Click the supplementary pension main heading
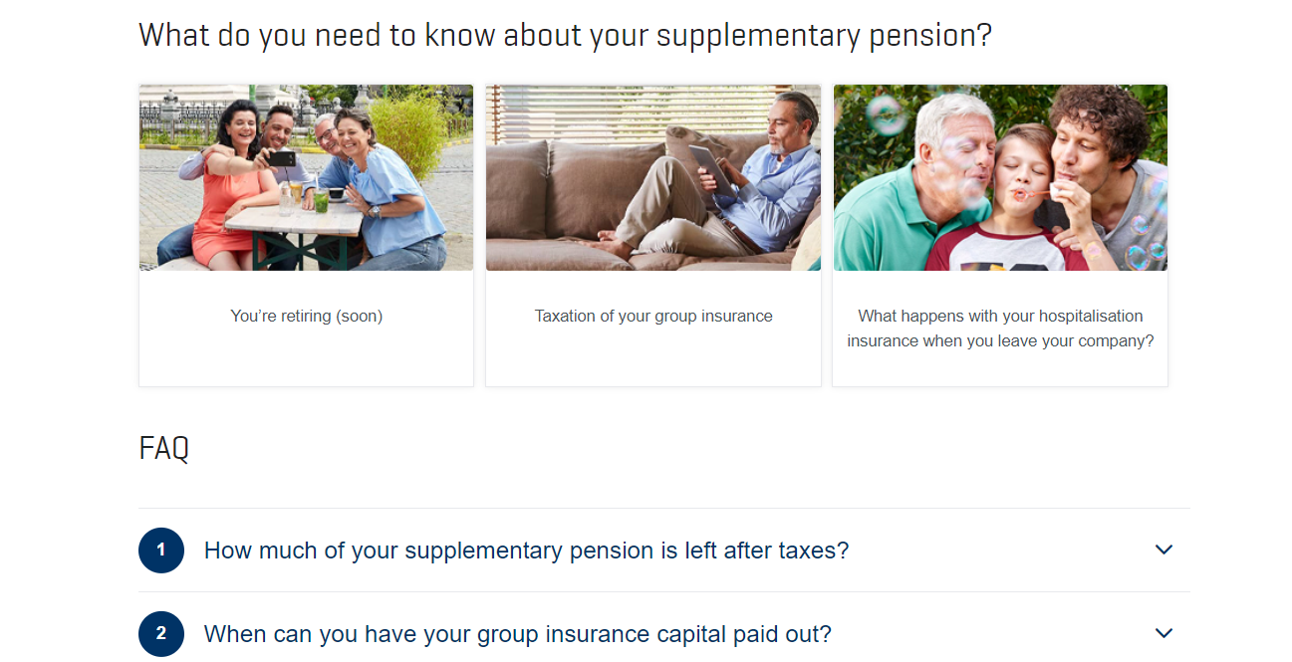This screenshot has width=1292, height=662. coord(565,36)
